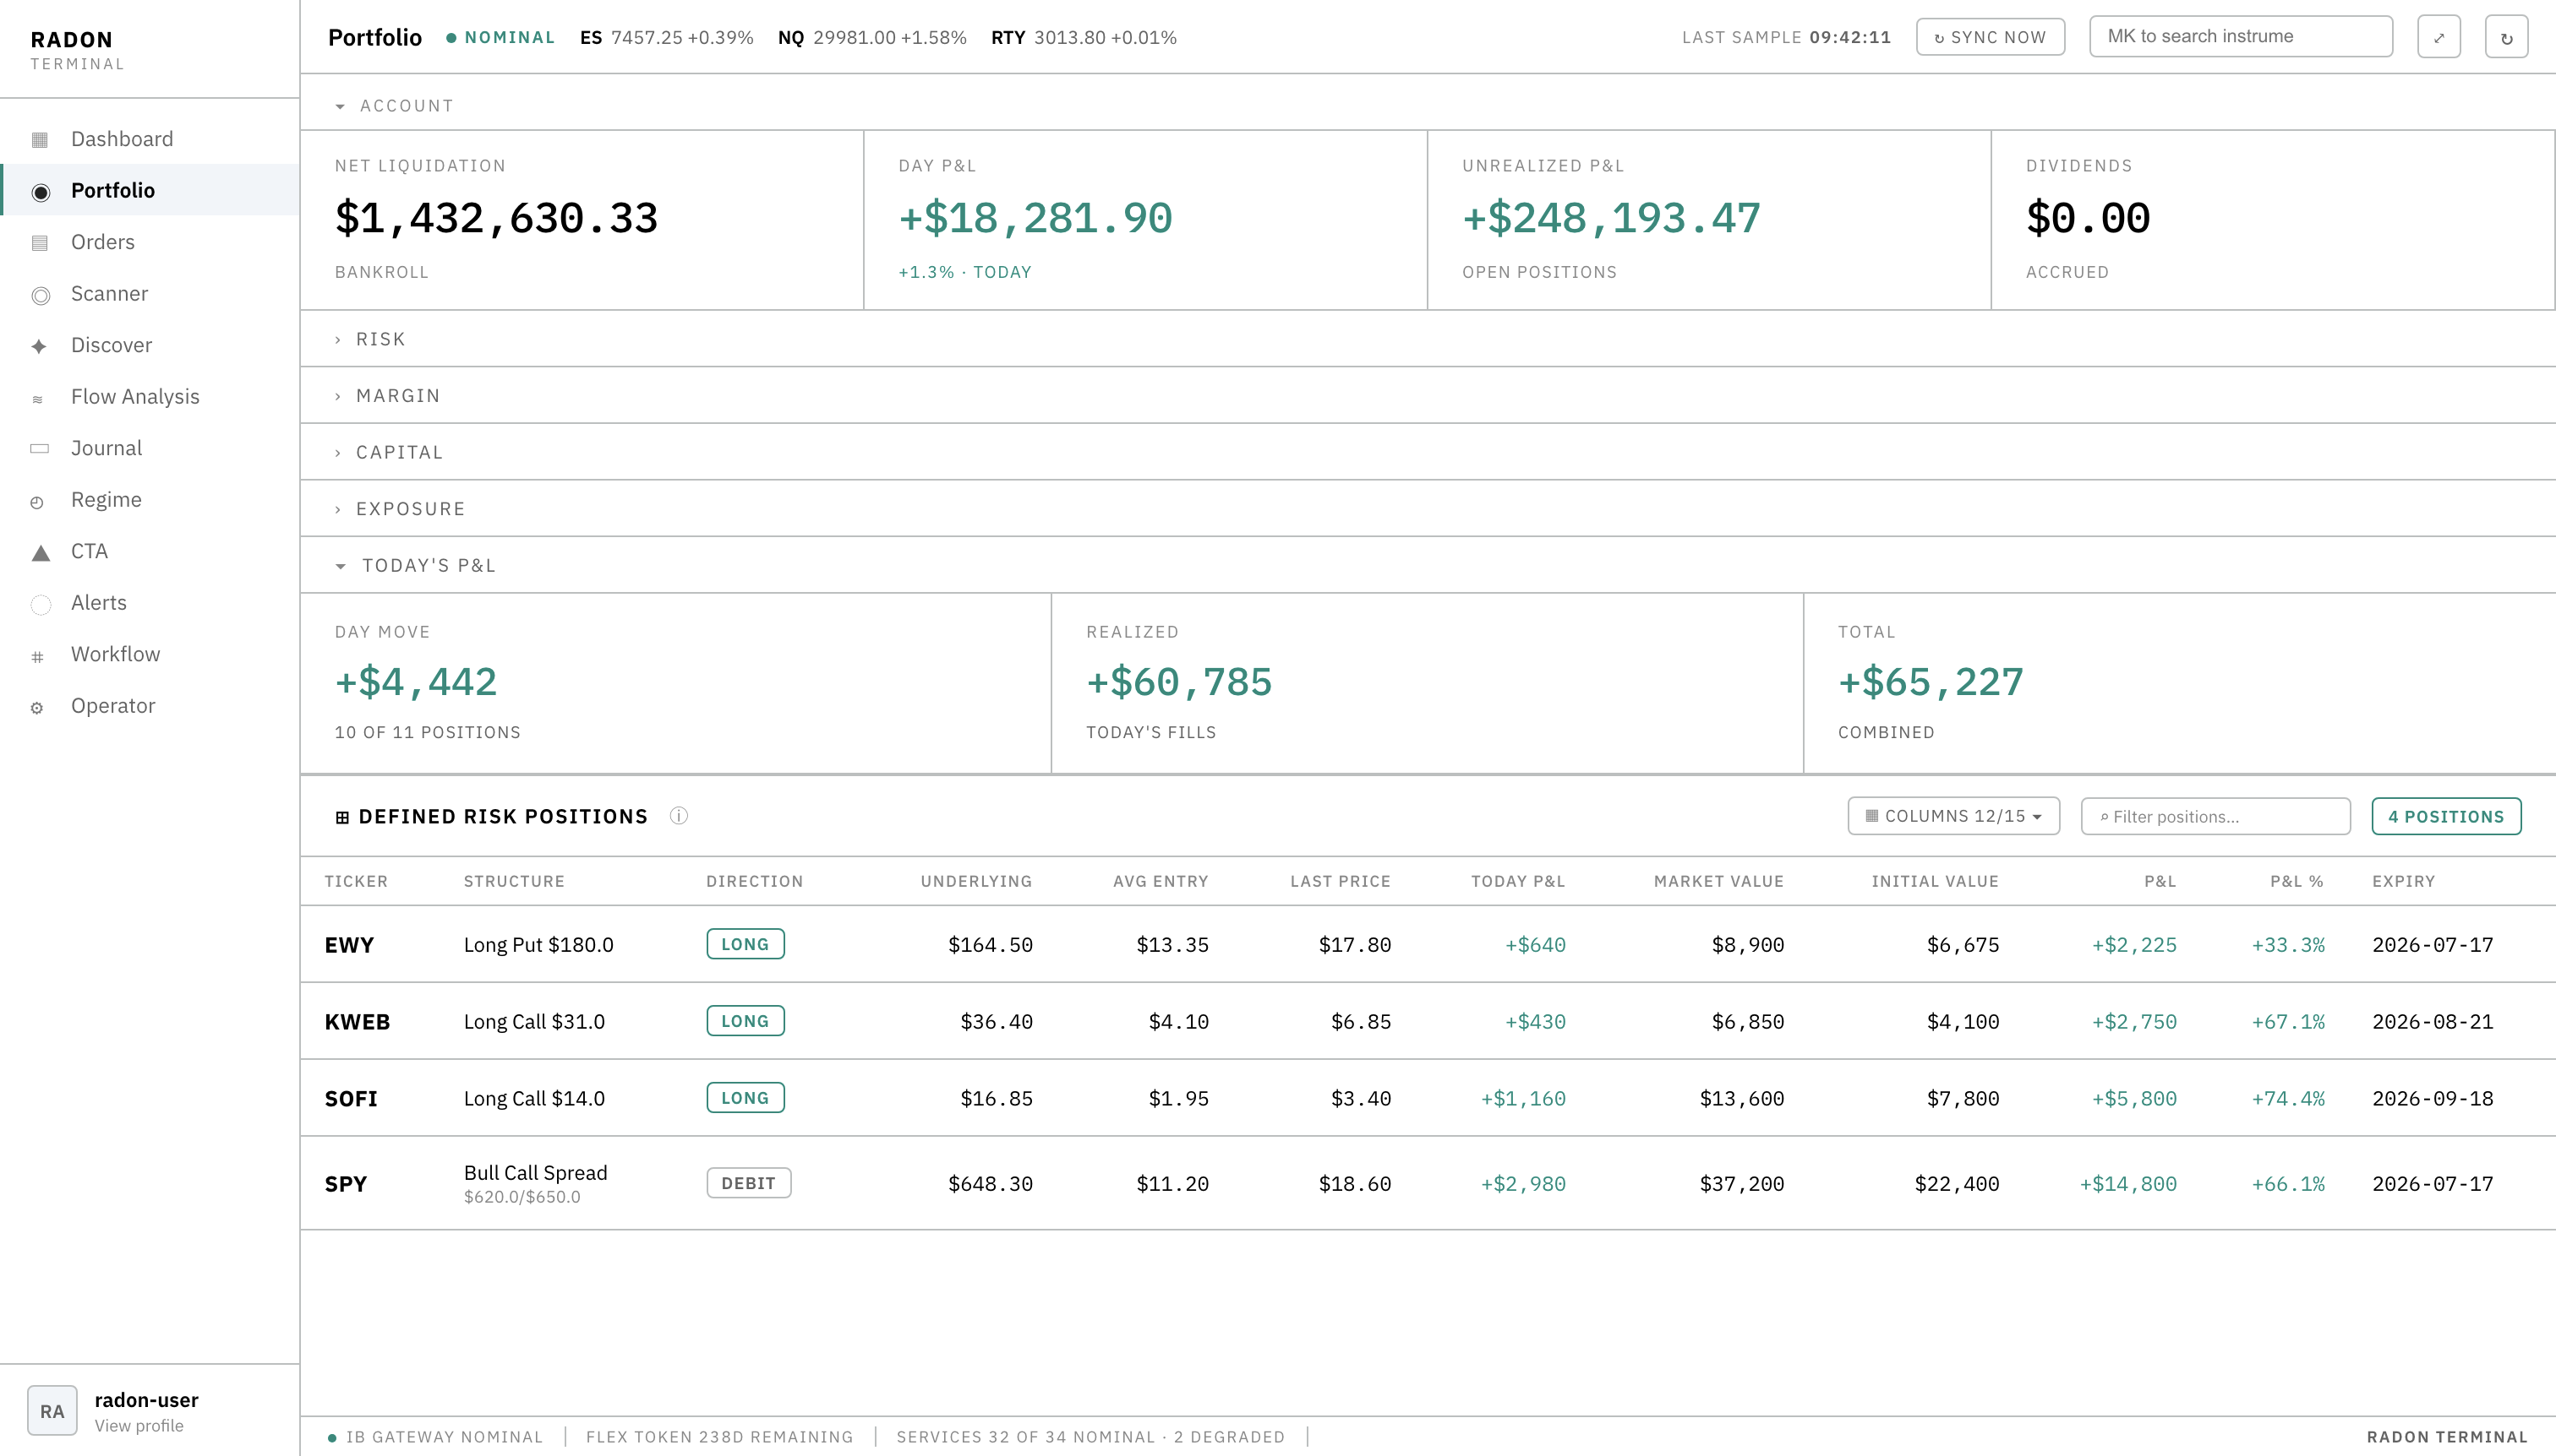2556x1456 pixels.
Task: Click the green NOMINAL status dot
Action: [x=451, y=38]
